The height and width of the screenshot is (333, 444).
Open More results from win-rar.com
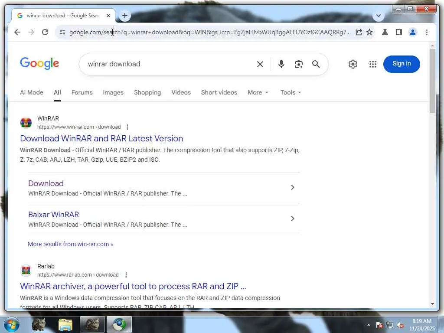point(71,244)
